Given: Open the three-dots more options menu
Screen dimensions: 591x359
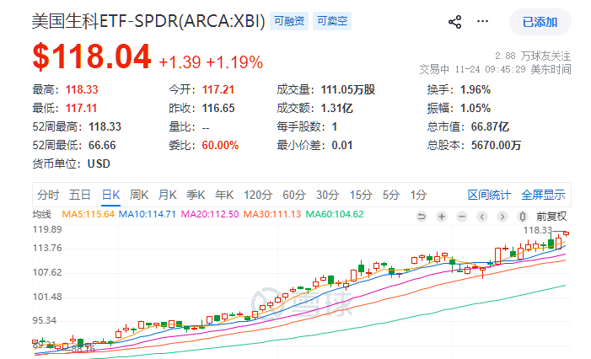Looking at the screenshot, I should click(x=483, y=21).
